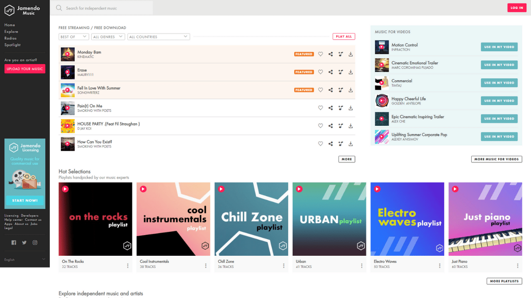
Task: Like the track Pain(t) On Me
Action: (320, 108)
